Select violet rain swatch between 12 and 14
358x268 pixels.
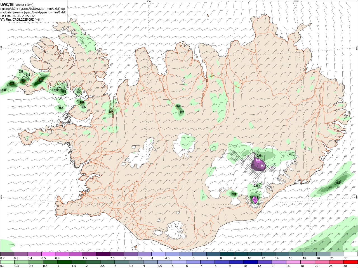[x=265, y=262]
